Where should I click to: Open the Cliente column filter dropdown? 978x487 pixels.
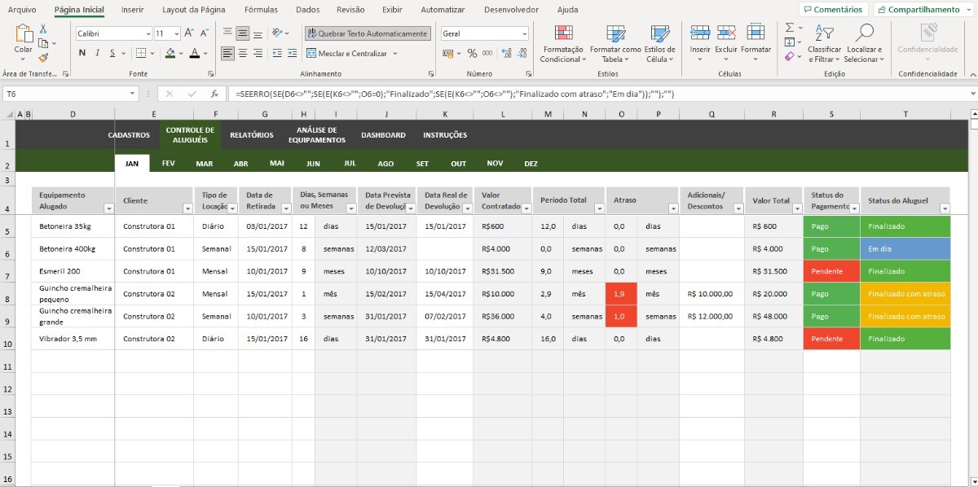tap(185, 209)
